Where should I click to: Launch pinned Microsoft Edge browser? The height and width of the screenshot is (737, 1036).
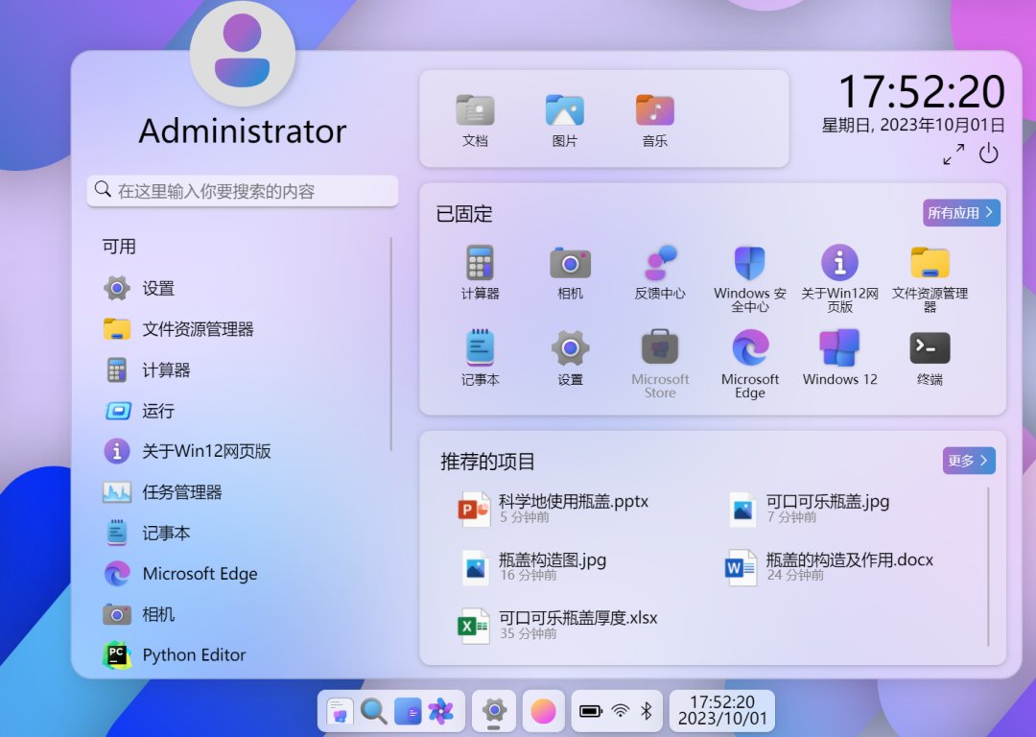(x=749, y=365)
